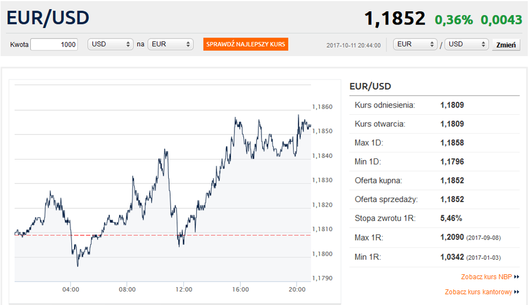
Task: Click the 12:00 time label on chart axis
Action: click(x=184, y=289)
